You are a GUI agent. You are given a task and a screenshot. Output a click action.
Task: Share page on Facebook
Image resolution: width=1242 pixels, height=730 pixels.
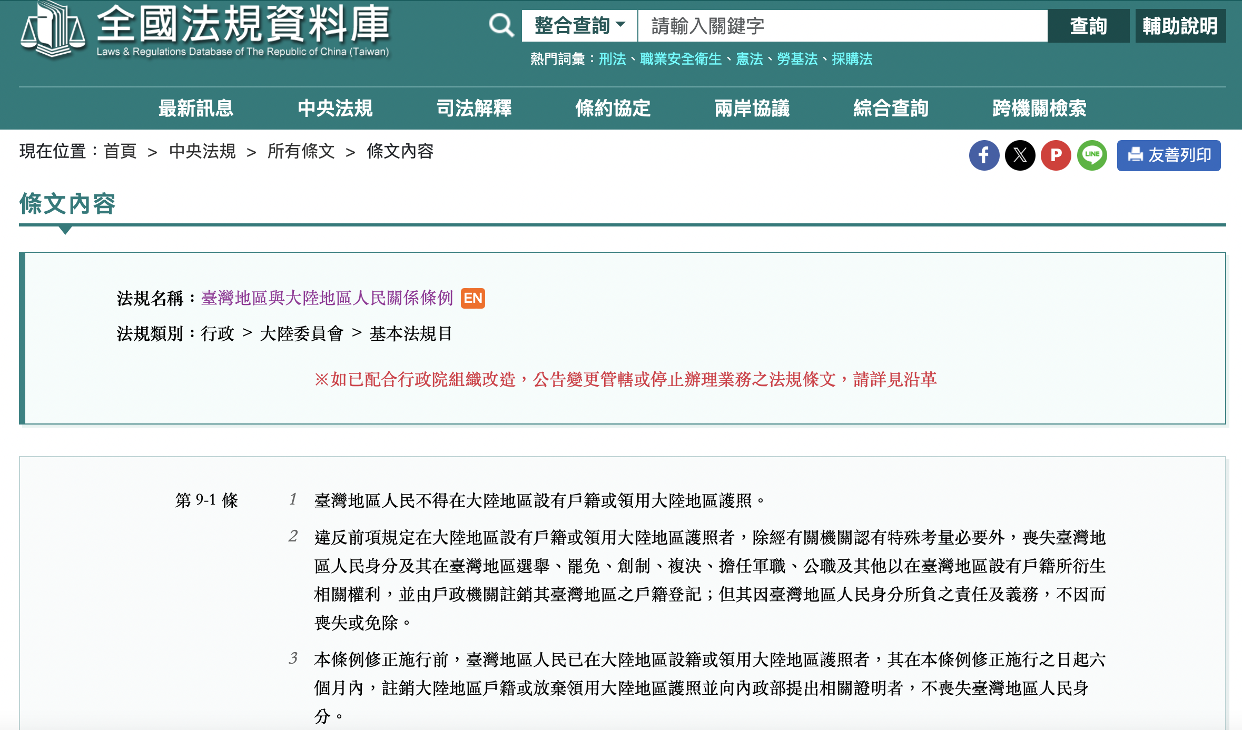click(984, 155)
